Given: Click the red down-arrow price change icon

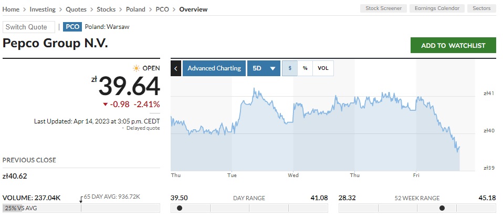Looking at the screenshot, I should pos(106,104).
